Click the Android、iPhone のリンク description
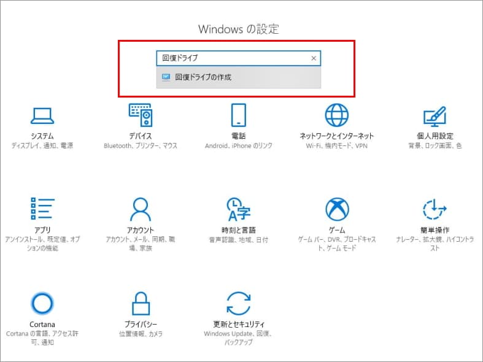 click(x=238, y=145)
